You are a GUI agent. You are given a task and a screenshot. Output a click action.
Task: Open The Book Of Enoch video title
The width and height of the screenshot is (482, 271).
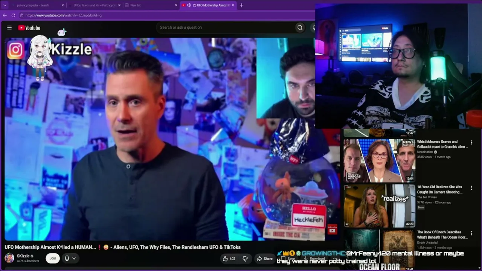tap(442, 234)
